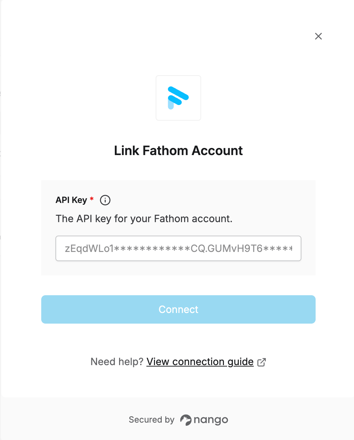Click the nango wordmark in footer
This screenshot has width=354, height=440.
[x=211, y=420]
